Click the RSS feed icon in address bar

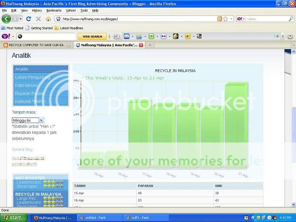[x=219, y=19]
